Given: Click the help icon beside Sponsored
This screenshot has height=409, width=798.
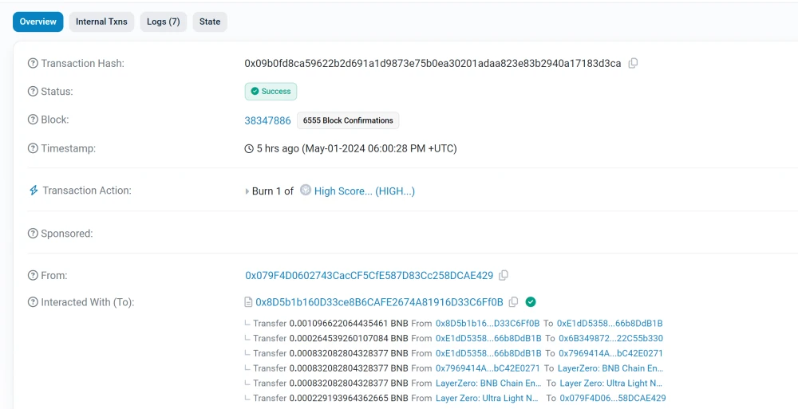Looking at the screenshot, I should 33,234.
